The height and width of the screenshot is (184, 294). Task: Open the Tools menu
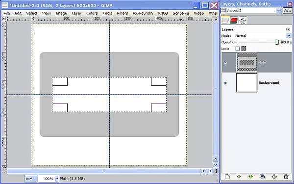click(x=107, y=13)
